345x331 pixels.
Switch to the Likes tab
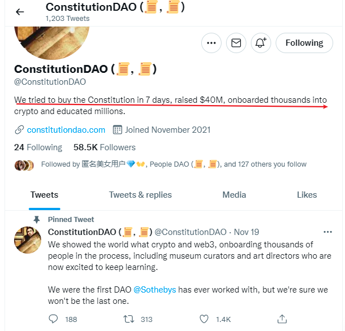(307, 195)
